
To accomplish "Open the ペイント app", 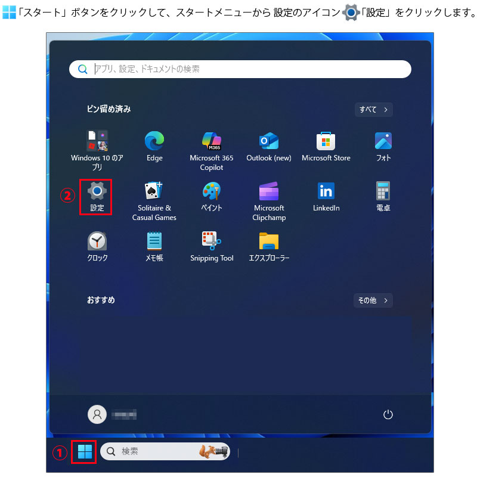I will (212, 197).
